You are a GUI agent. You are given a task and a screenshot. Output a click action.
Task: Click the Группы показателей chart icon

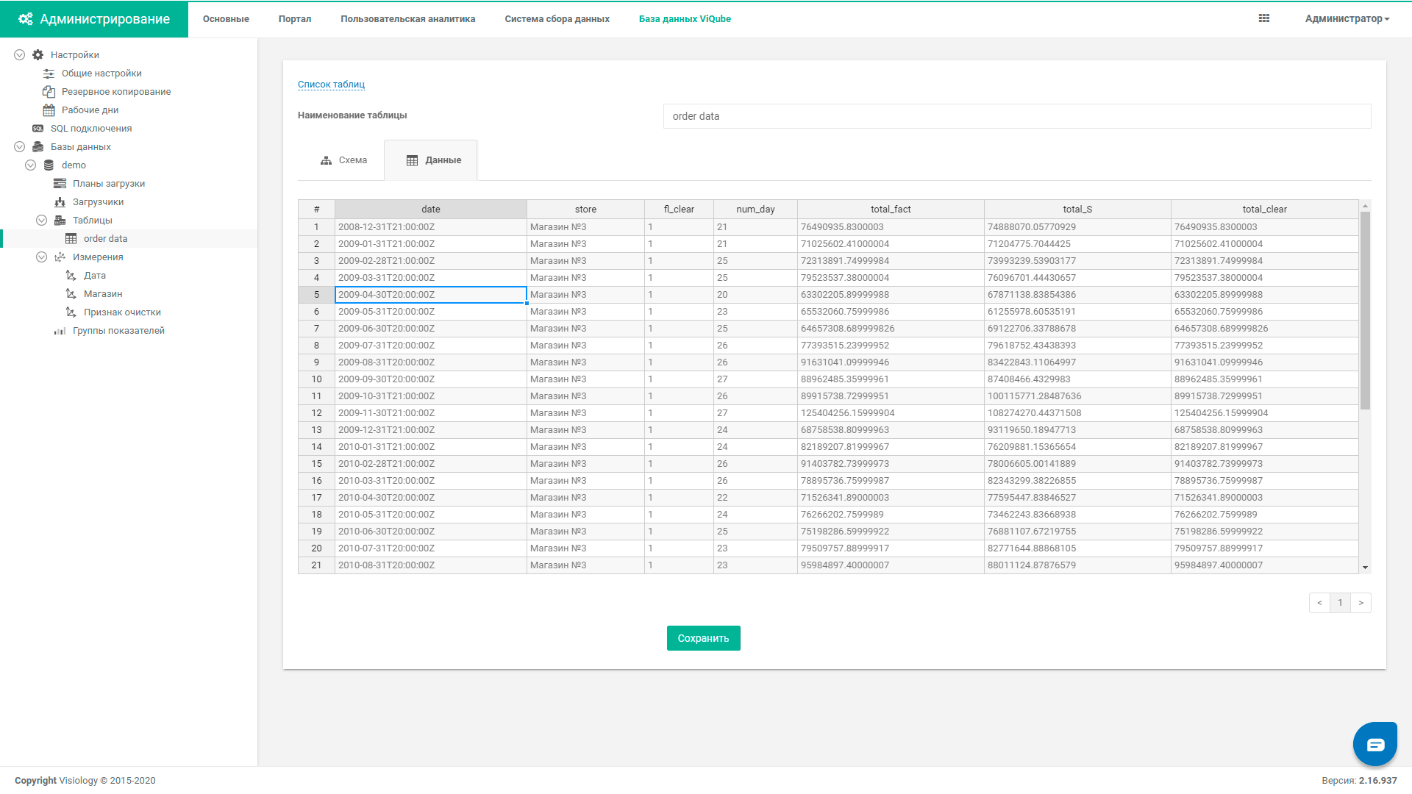(x=60, y=331)
